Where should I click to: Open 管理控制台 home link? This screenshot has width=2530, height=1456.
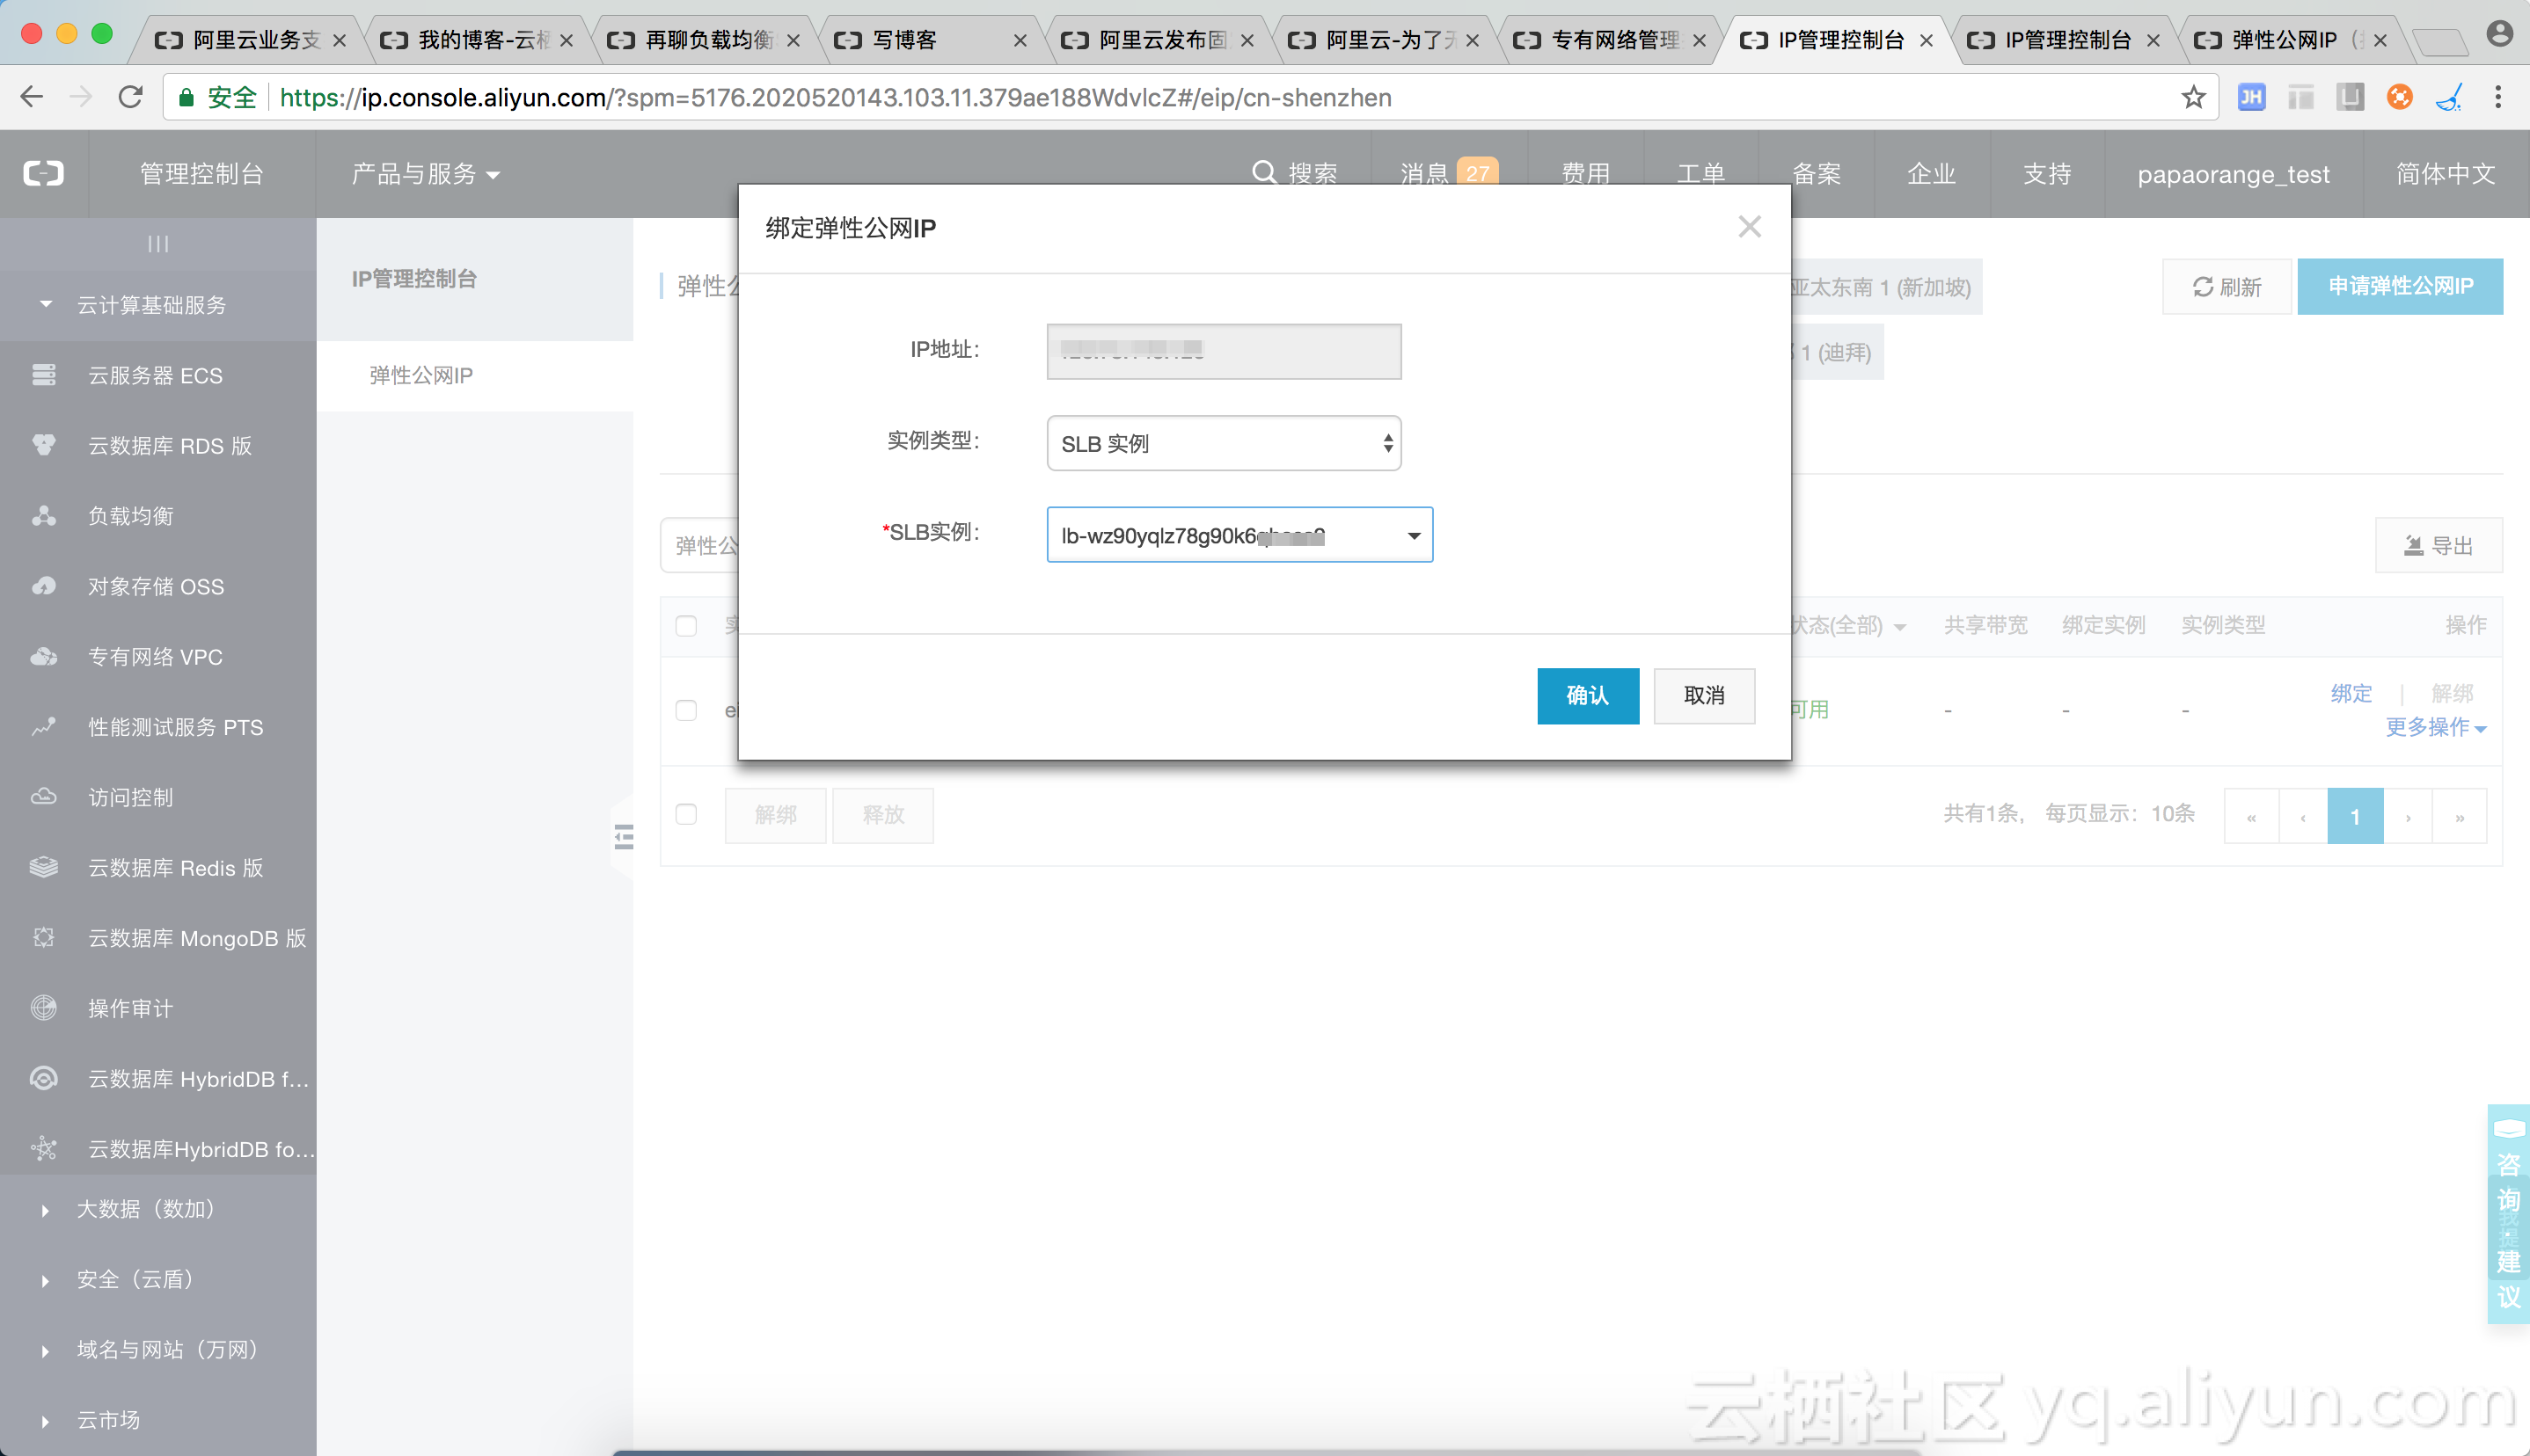click(x=201, y=174)
